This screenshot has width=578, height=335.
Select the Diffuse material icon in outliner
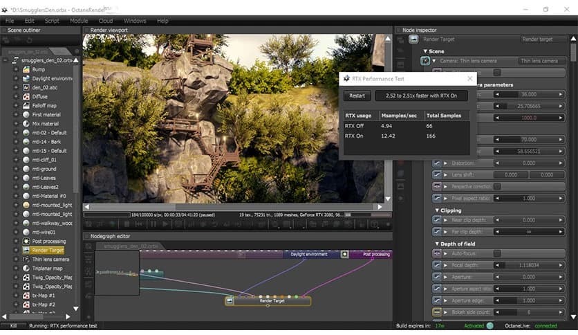pos(26,96)
